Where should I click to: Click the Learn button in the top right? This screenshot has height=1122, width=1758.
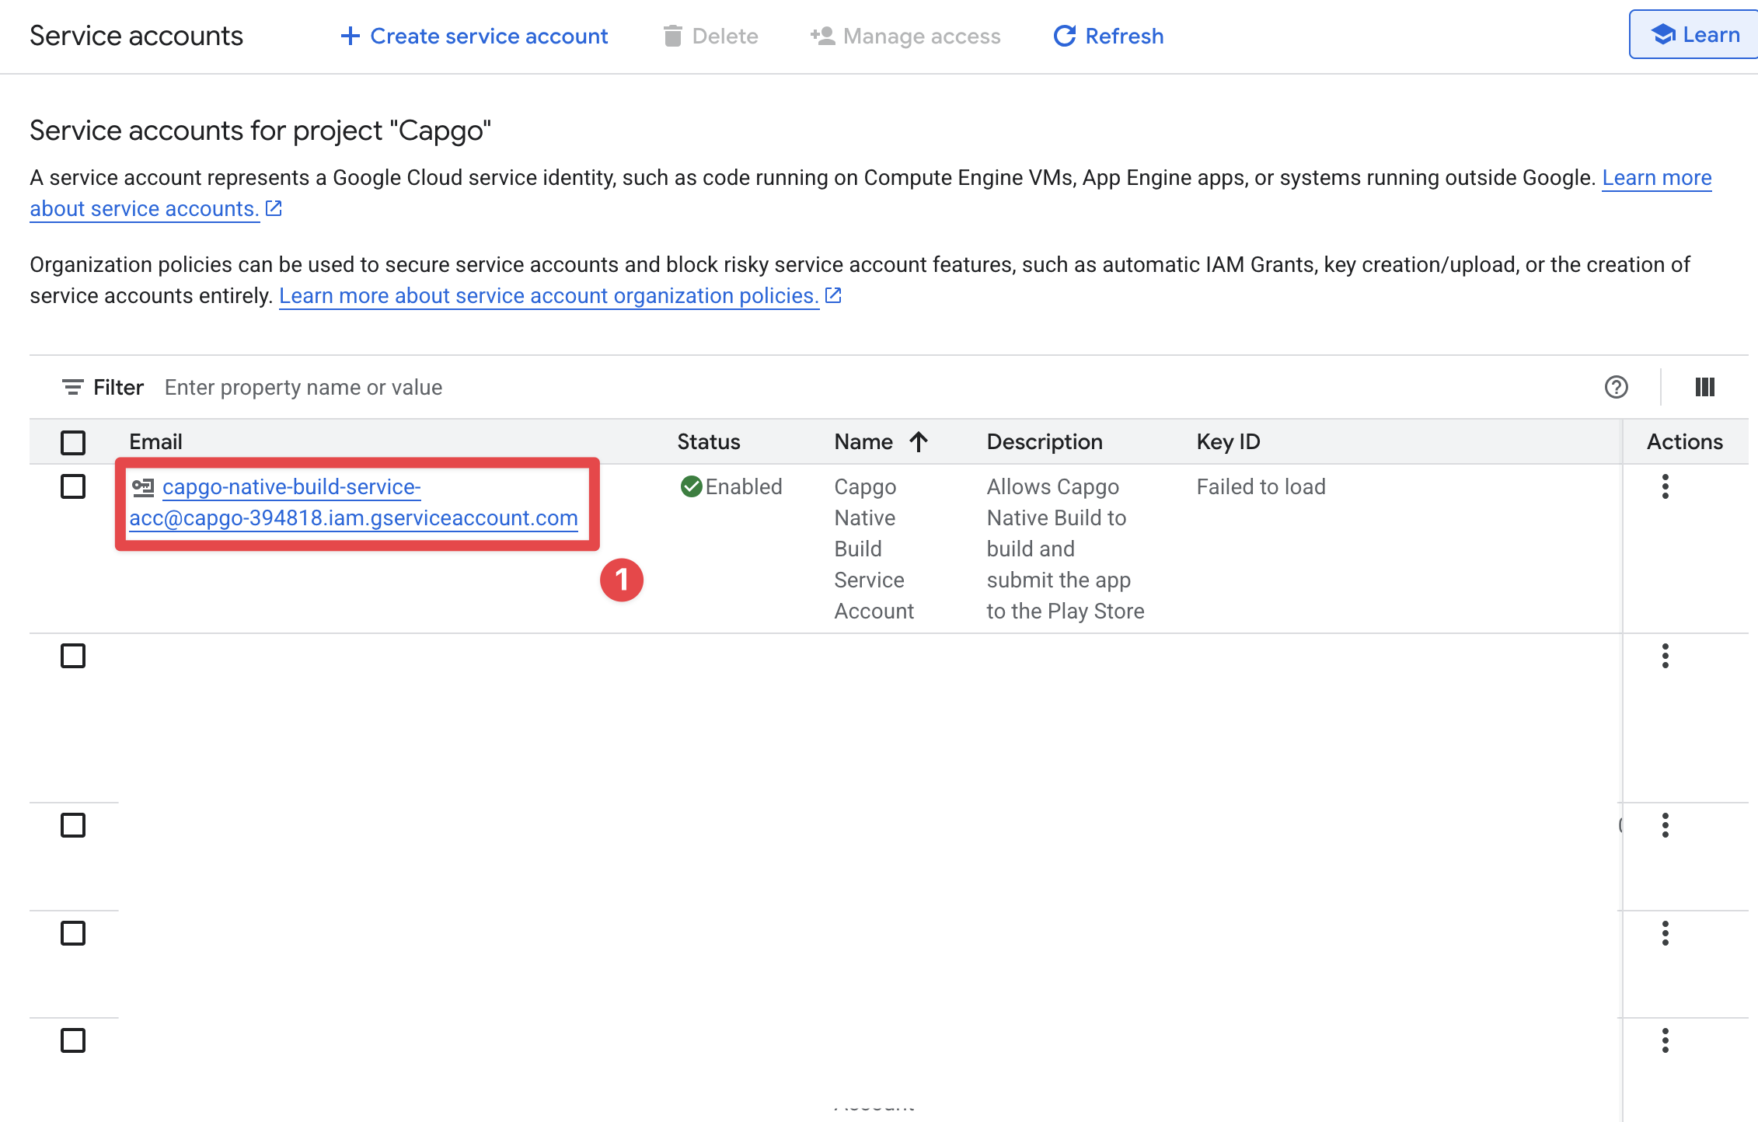pyautogui.click(x=1693, y=34)
